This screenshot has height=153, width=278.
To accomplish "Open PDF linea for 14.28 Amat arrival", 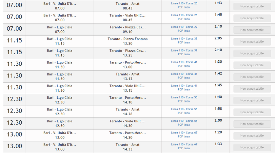I will tap(184, 113).
